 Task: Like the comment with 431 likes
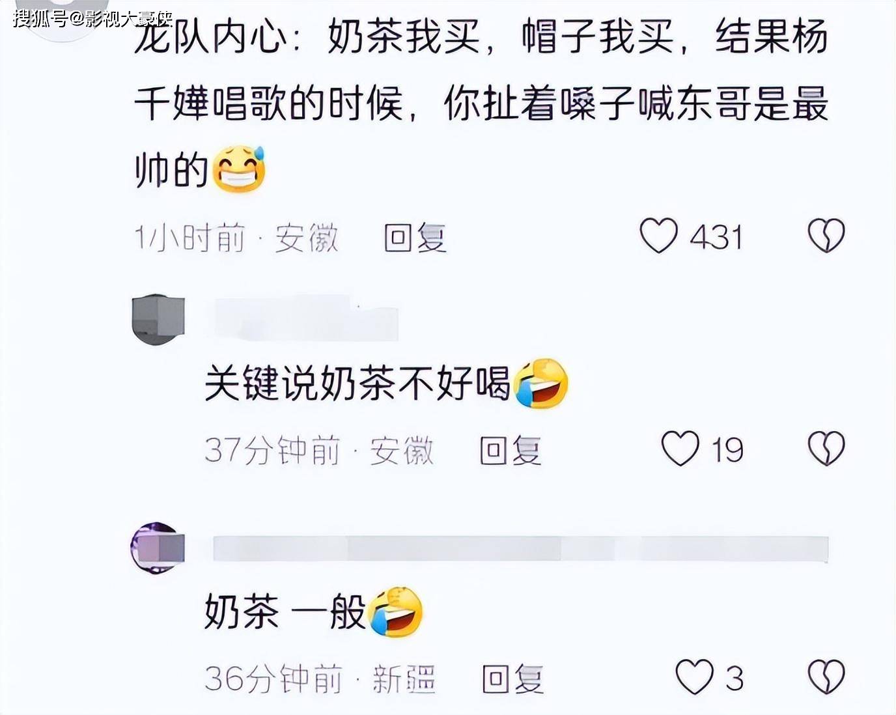658,235
